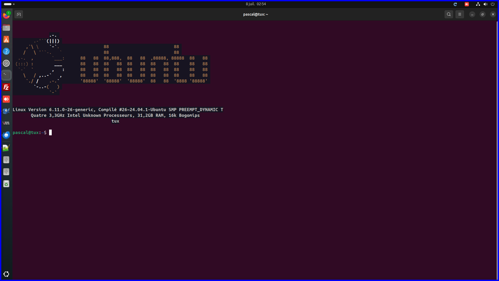Viewport: 499px width, 281px height.
Task: Open Settings via the gear dock icon
Action: 6,63
